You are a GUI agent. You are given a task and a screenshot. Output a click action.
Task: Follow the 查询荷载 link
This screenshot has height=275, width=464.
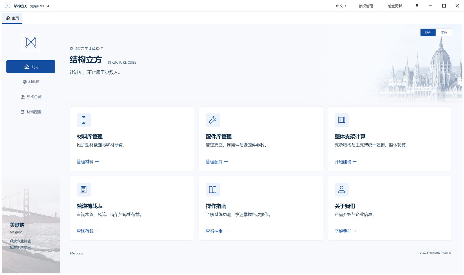[88, 231]
